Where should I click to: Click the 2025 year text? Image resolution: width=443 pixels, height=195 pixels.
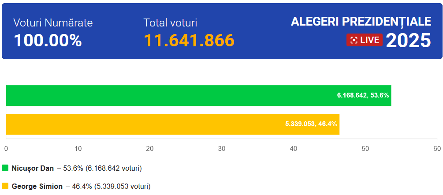(x=408, y=41)
